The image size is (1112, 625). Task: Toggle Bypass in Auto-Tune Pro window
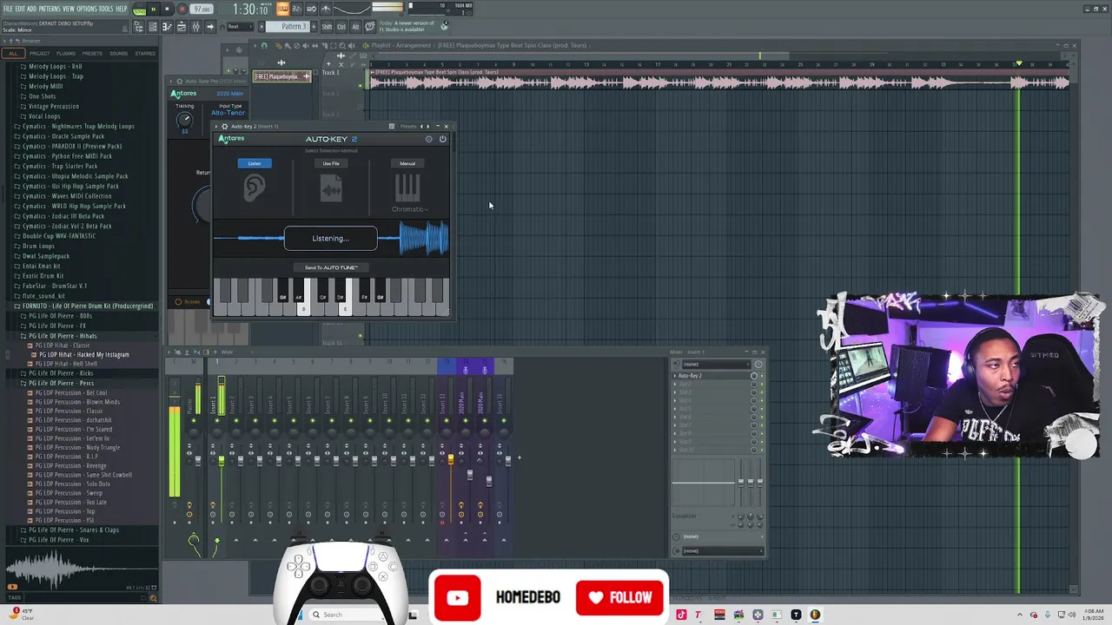(x=187, y=302)
